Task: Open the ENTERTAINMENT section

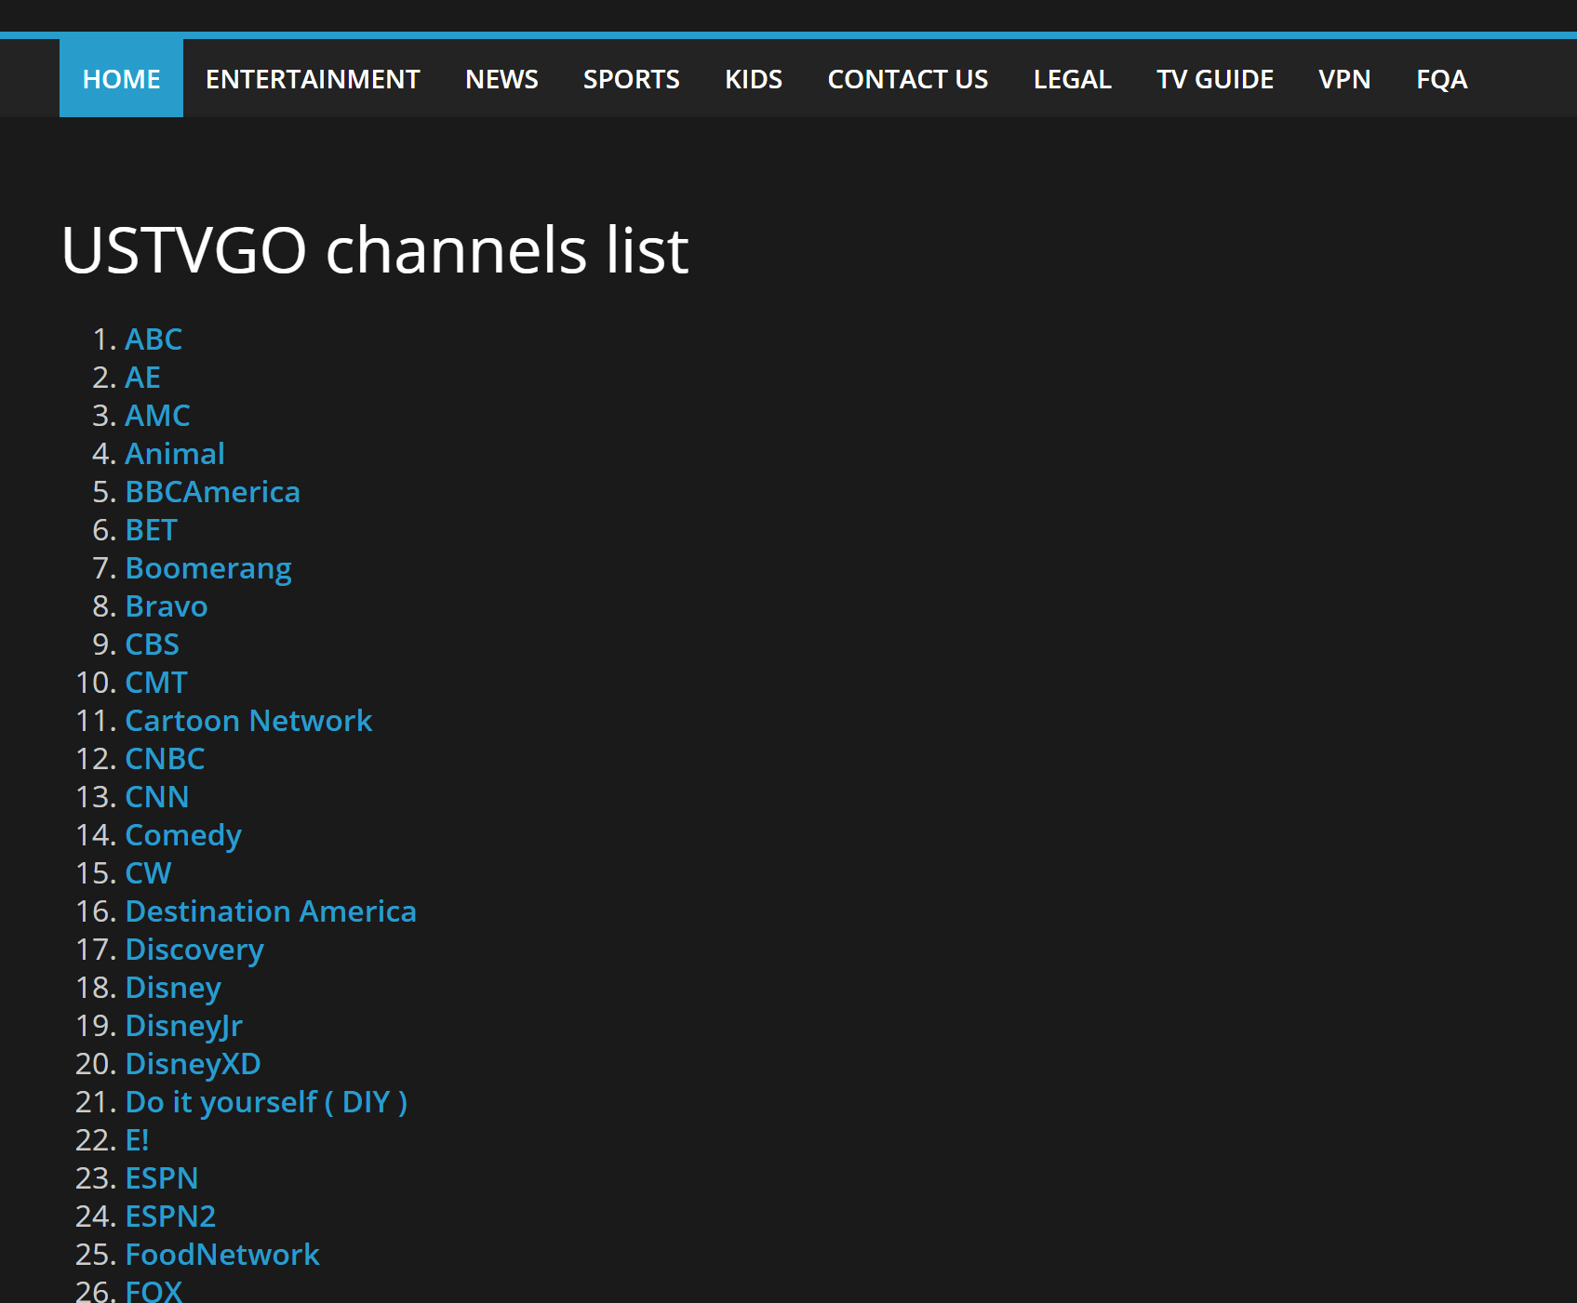Action: [312, 78]
